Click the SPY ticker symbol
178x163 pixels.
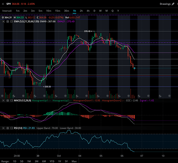tap(9, 4)
